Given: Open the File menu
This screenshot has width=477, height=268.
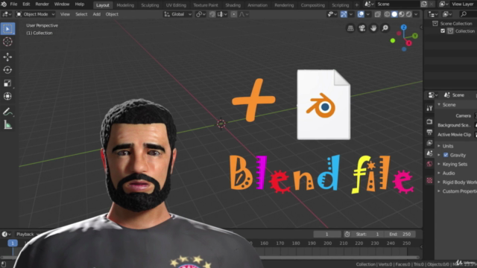Looking at the screenshot, I should click(x=13, y=4).
